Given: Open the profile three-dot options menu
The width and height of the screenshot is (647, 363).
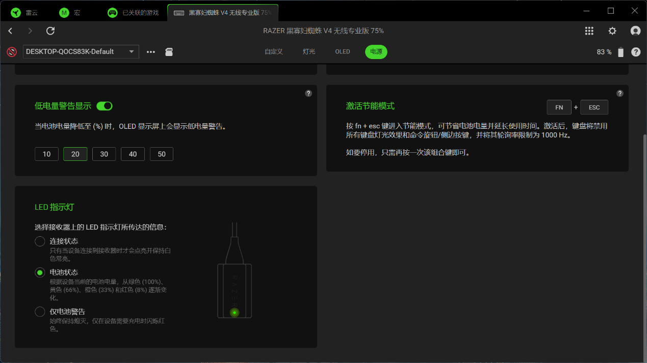Looking at the screenshot, I should click(151, 52).
